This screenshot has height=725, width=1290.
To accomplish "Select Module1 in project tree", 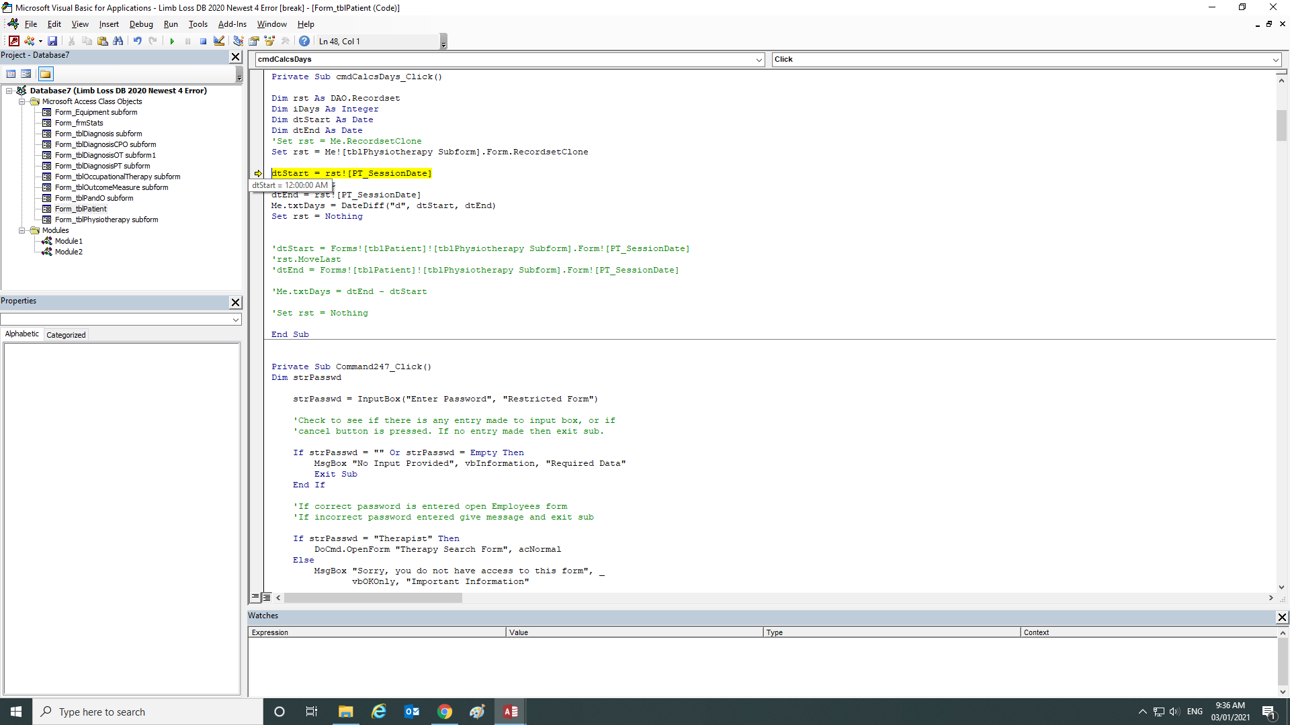I will coord(69,241).
